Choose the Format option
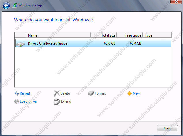 coord(100,93)
